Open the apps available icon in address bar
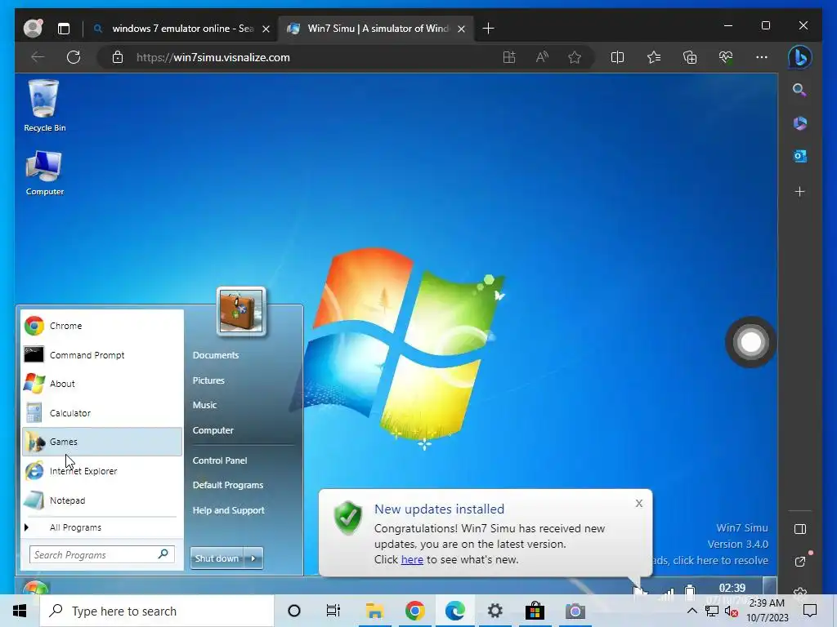This screenshot has width=837, height=627. 509,57
